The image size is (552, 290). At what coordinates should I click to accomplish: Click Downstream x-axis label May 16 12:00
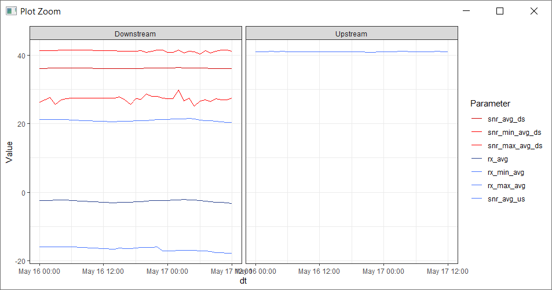click(x=103, y=271)
